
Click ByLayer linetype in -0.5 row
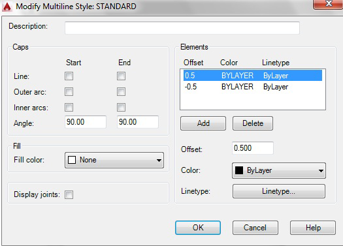pos(276,87)
